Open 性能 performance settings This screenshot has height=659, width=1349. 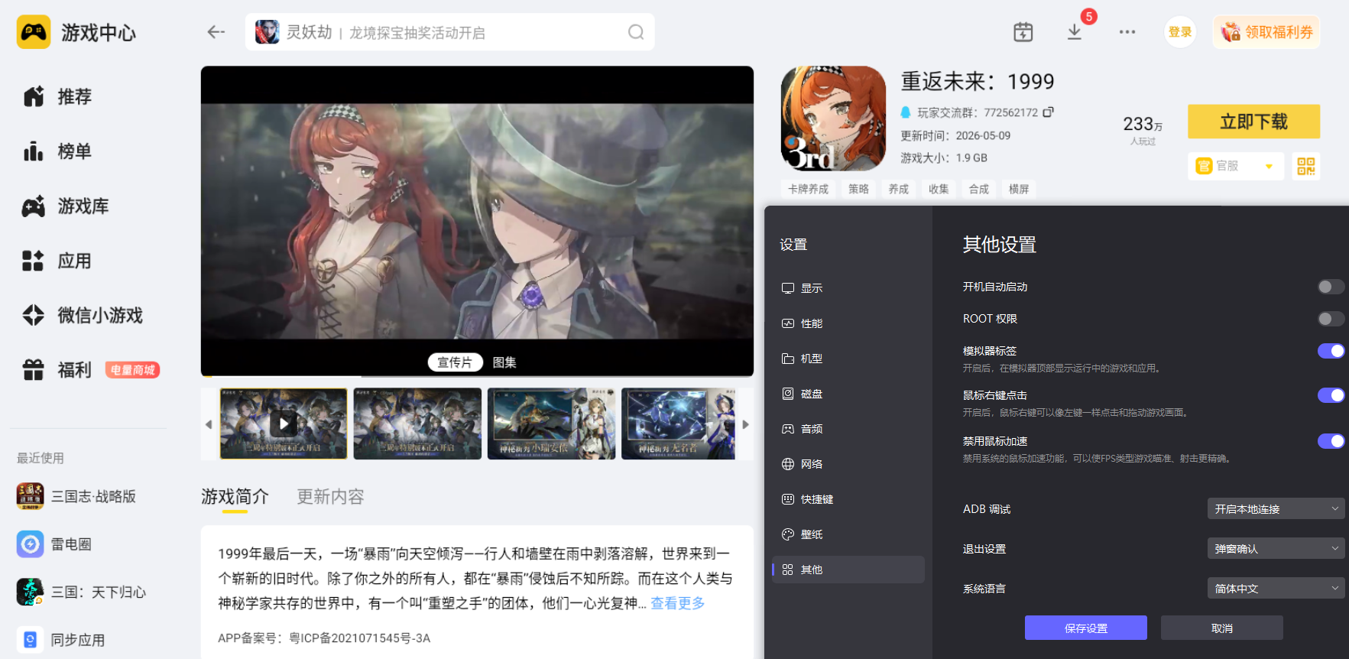click(848, 323)
